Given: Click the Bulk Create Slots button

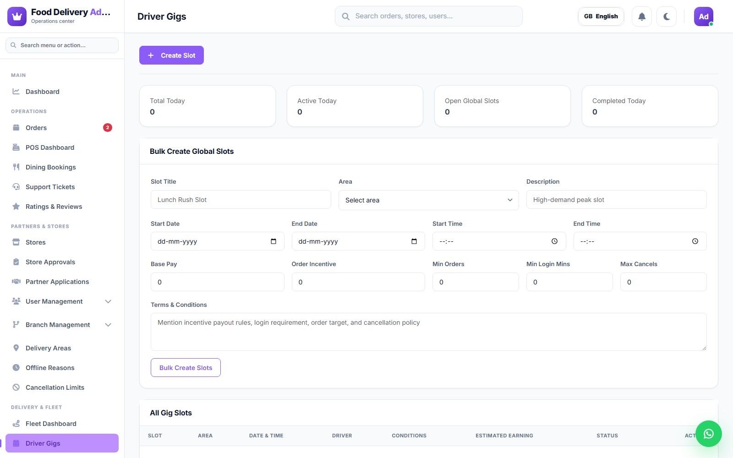Looking at the screenshot, I should tap(186, 368).
